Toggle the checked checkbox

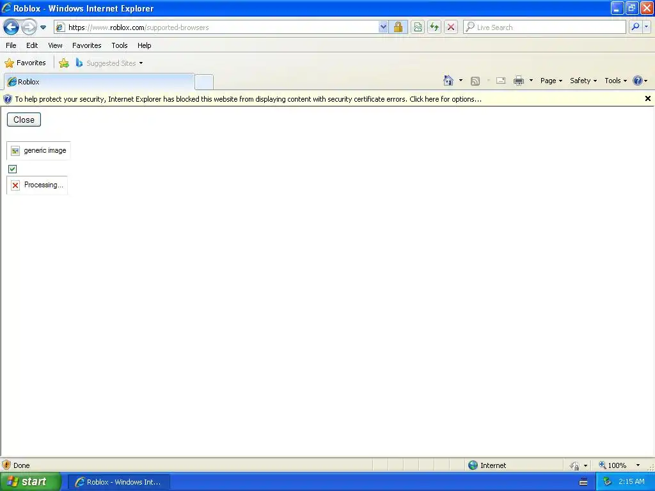coord(13,169)
